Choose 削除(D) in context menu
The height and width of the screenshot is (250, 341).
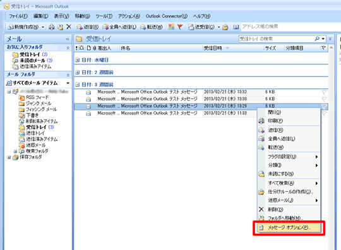[x=289, y=210]
